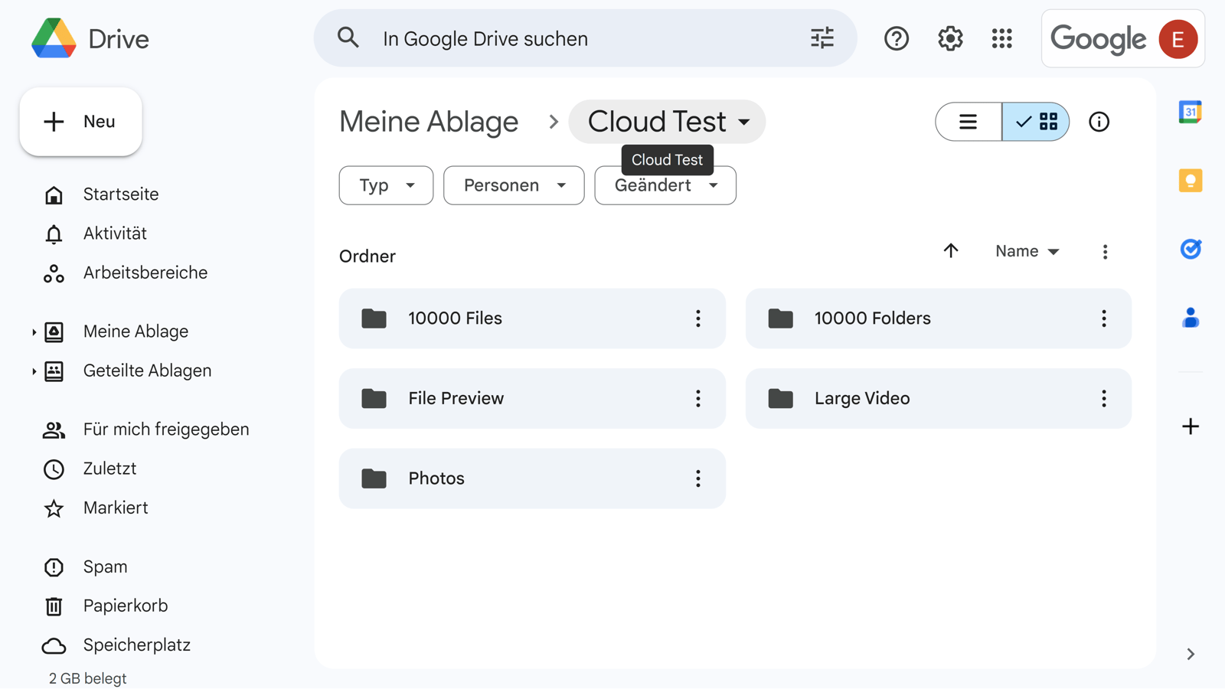Switch to the list view layout
Viewport: 1225px width, 689px height.
(967, 122)
